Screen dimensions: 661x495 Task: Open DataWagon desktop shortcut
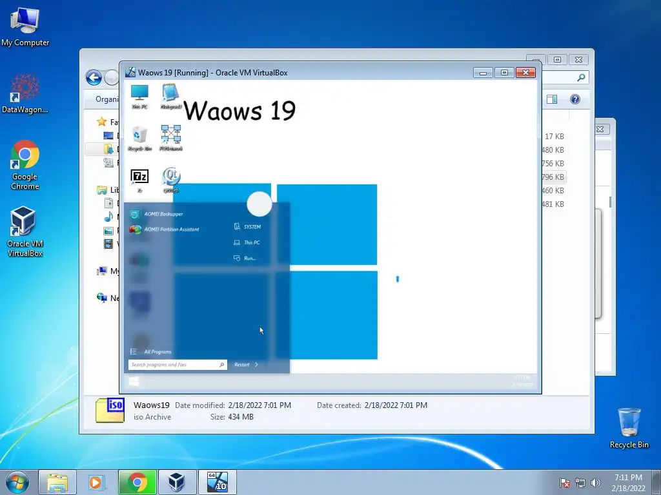(25, 93)
